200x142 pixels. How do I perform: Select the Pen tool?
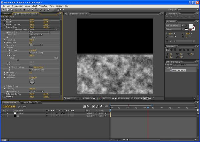(32, 10)
